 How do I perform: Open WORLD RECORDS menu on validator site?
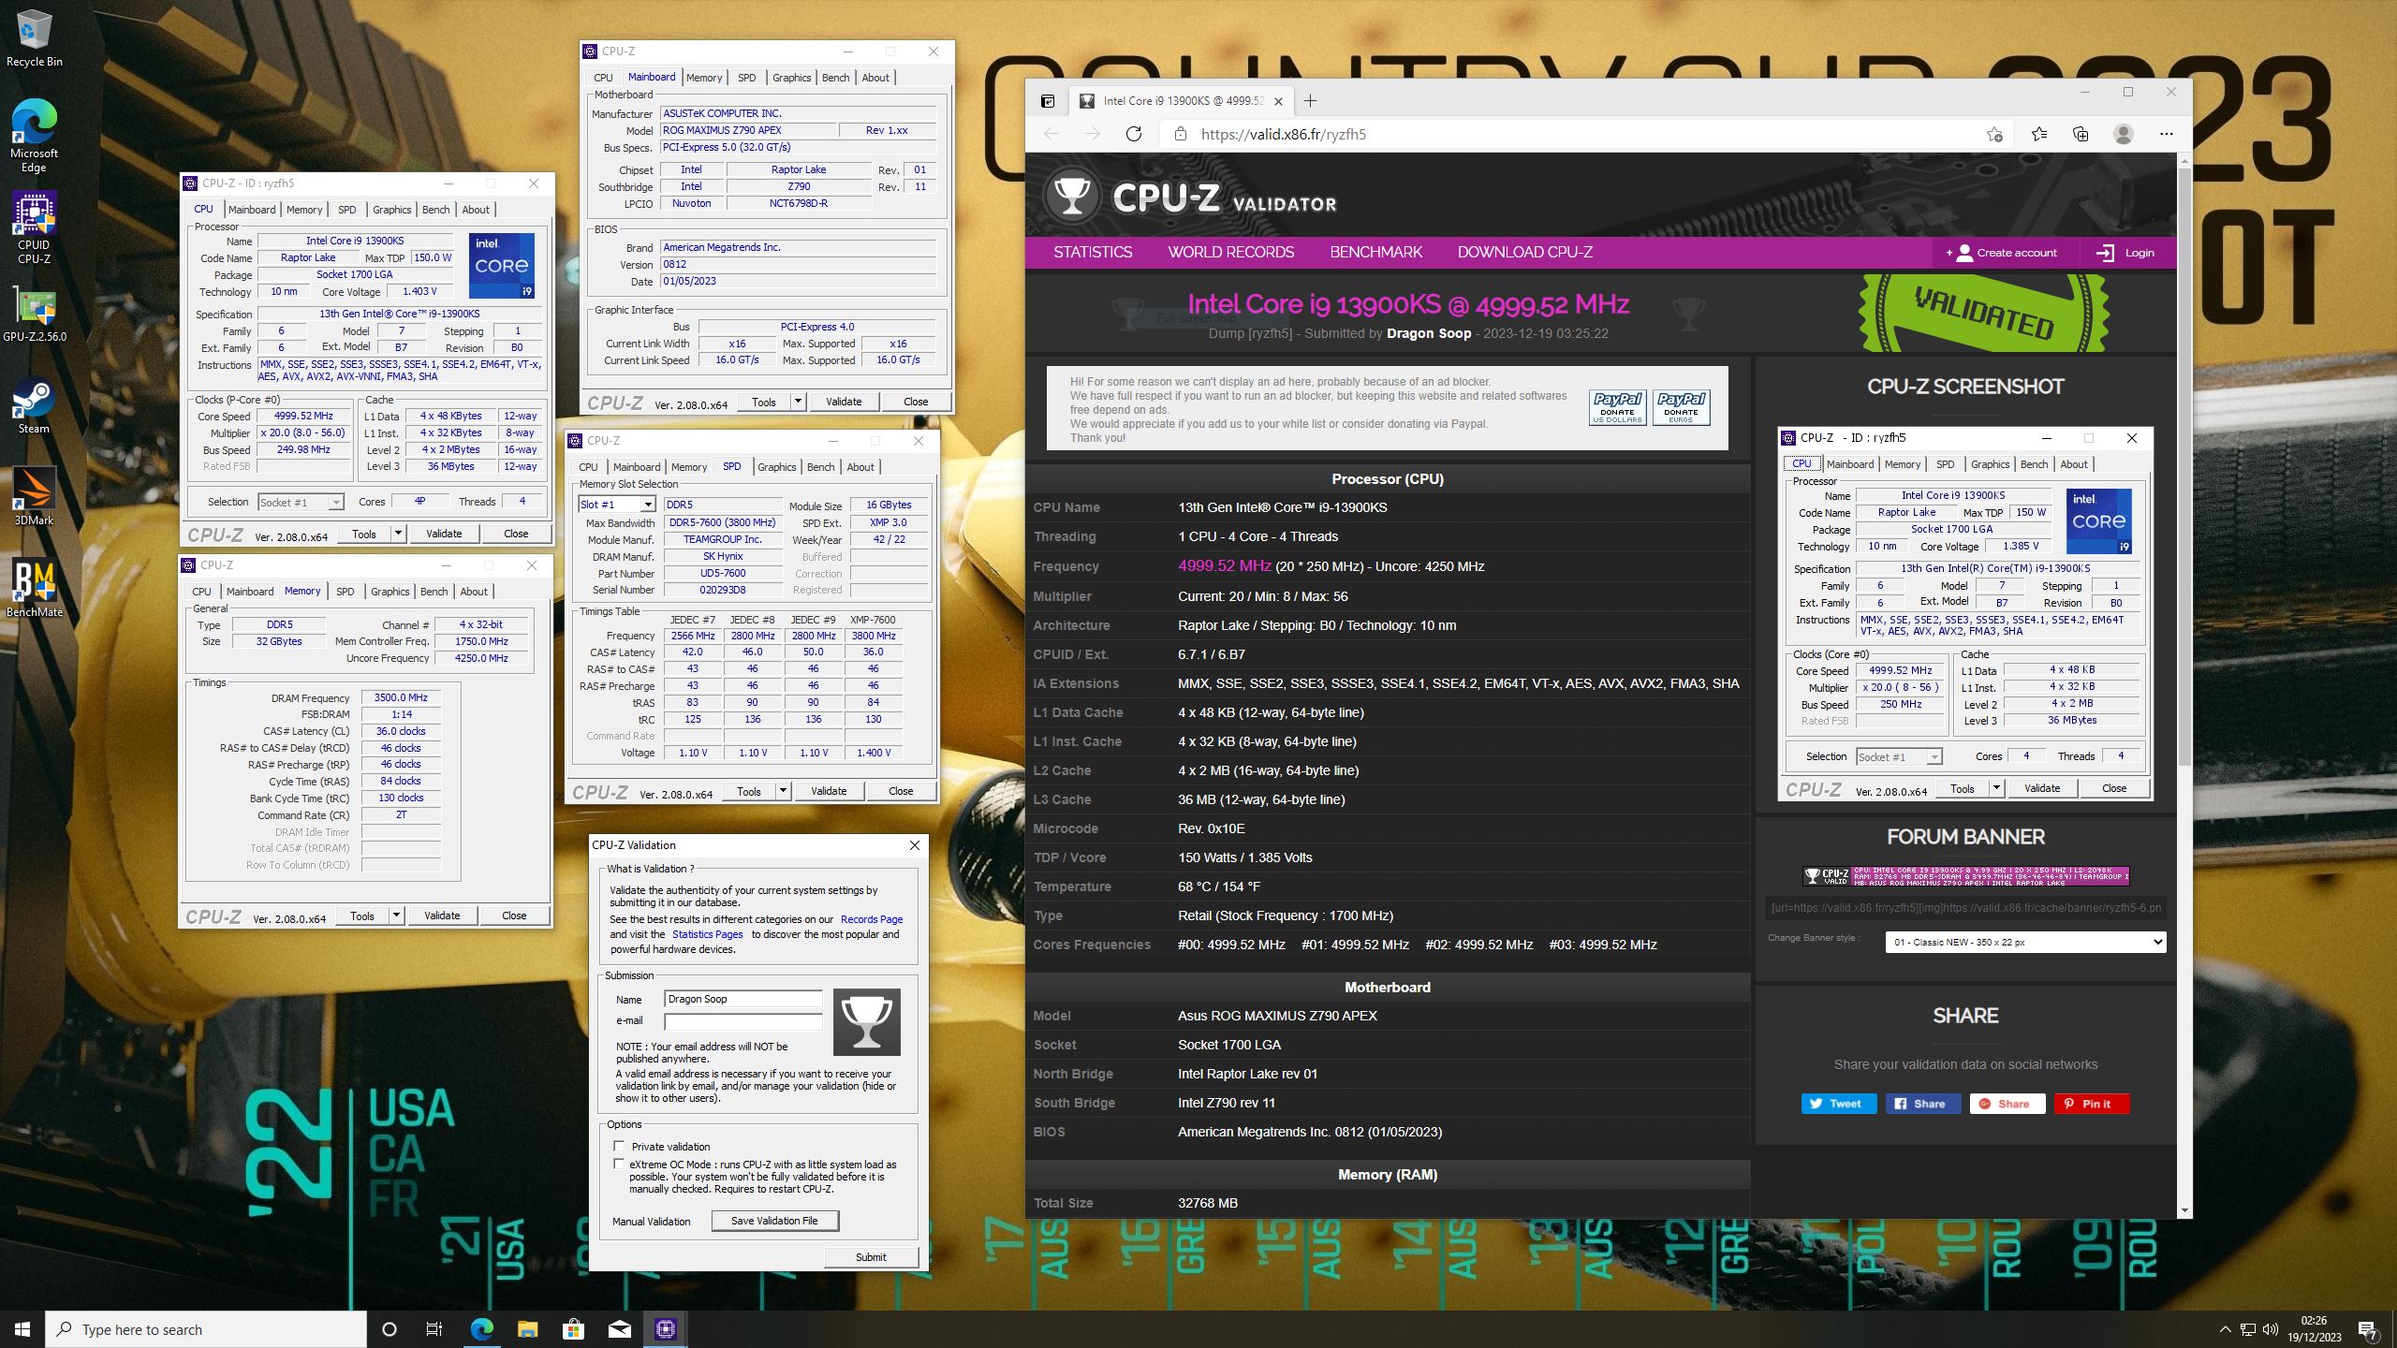pyautogui.click(x=1230, y=252)
